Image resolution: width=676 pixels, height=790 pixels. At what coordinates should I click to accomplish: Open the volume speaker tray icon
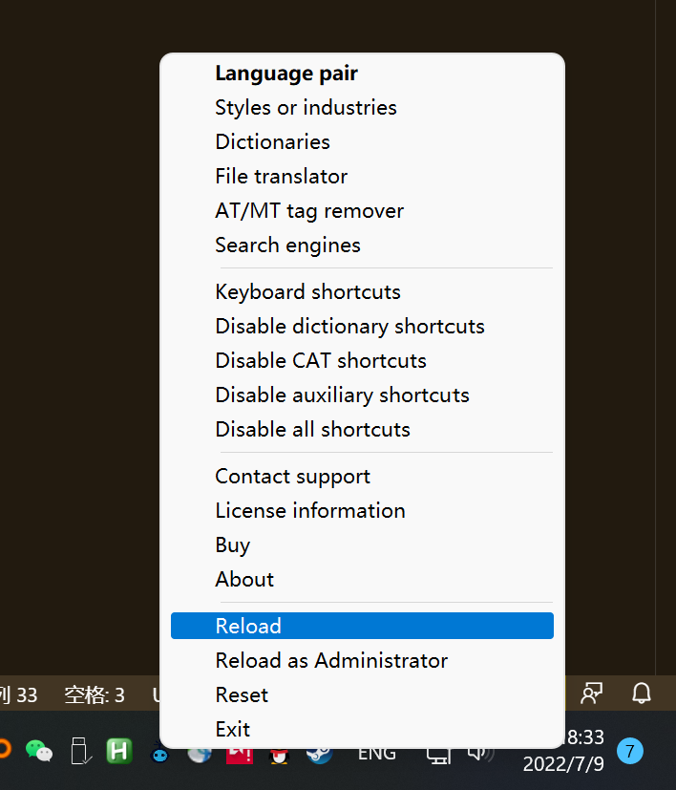(479, 754)
